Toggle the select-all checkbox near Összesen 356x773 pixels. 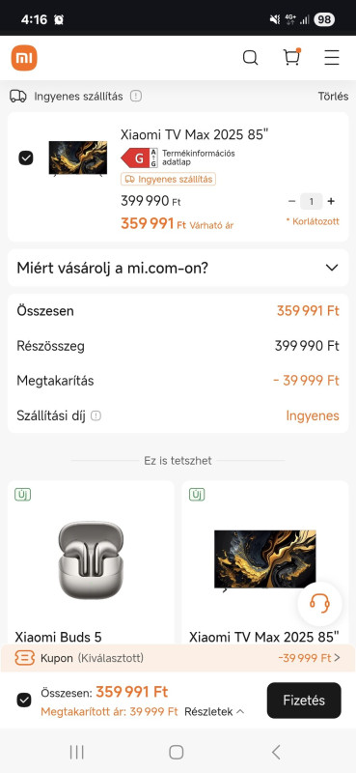(24, 700)
